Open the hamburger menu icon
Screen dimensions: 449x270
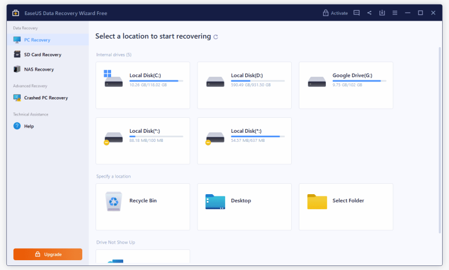(x=395, y=13)
